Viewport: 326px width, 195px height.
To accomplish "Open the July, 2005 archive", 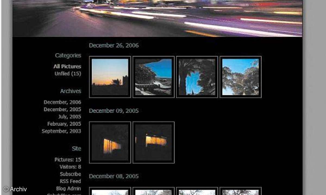I will (70, 117).
